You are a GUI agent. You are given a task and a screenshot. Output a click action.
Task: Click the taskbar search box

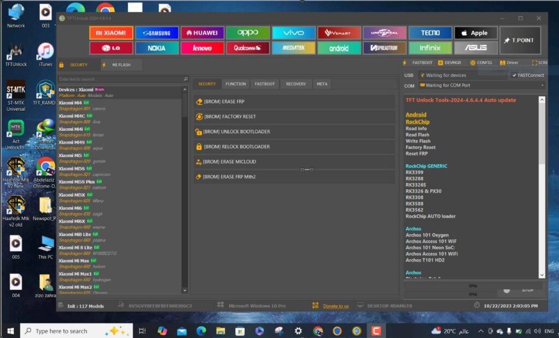[76, 331]
